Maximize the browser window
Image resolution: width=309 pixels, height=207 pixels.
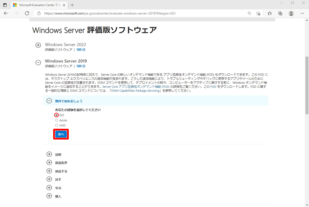[293, 3]
